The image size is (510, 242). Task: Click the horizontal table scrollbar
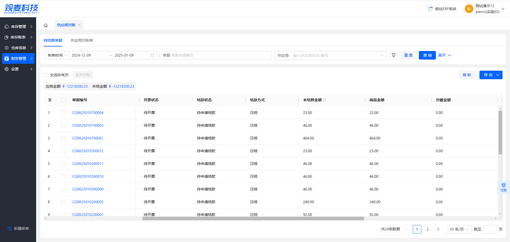253,219
